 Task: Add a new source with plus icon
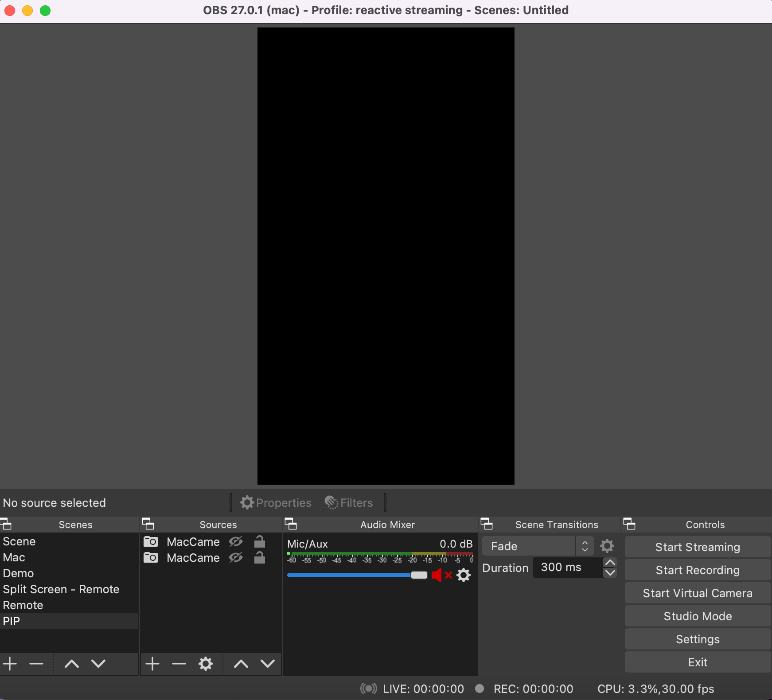click(x=152, y=664)
